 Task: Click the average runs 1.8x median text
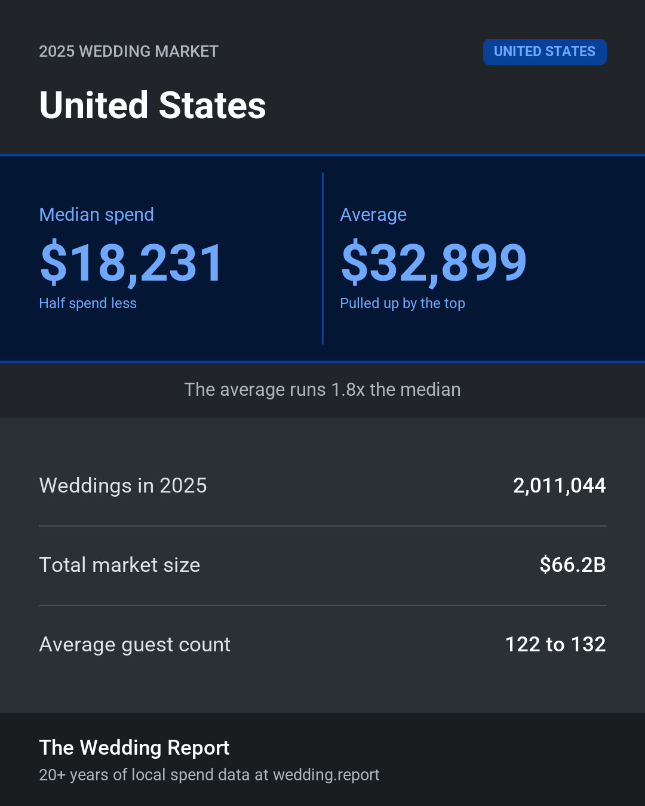point(322,389)
